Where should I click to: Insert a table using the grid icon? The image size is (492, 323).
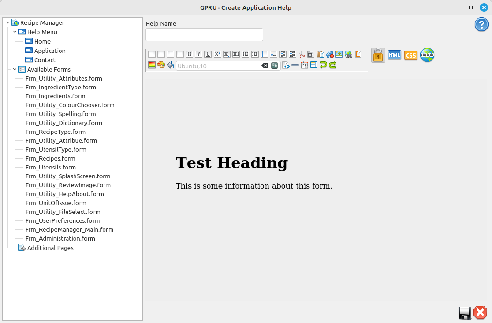point(314,65)
